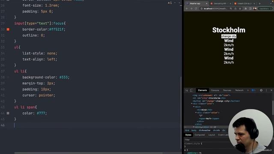Close the Geocoding API tab

(230, 3)
